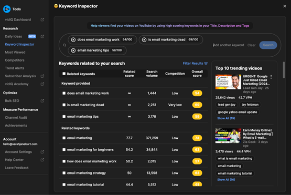Check the 'email marketing' row checkbox
This screenshot has width=291, height=195.
64,138
